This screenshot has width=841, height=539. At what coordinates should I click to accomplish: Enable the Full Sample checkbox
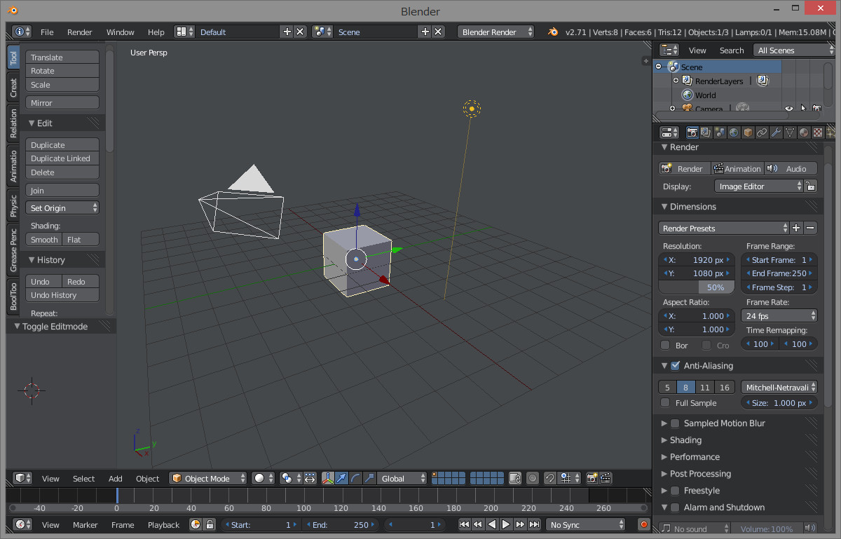[x=665, y=402]
